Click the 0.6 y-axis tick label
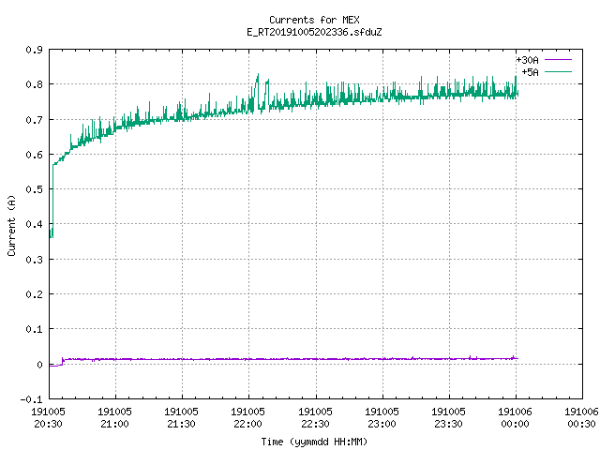 34,155
